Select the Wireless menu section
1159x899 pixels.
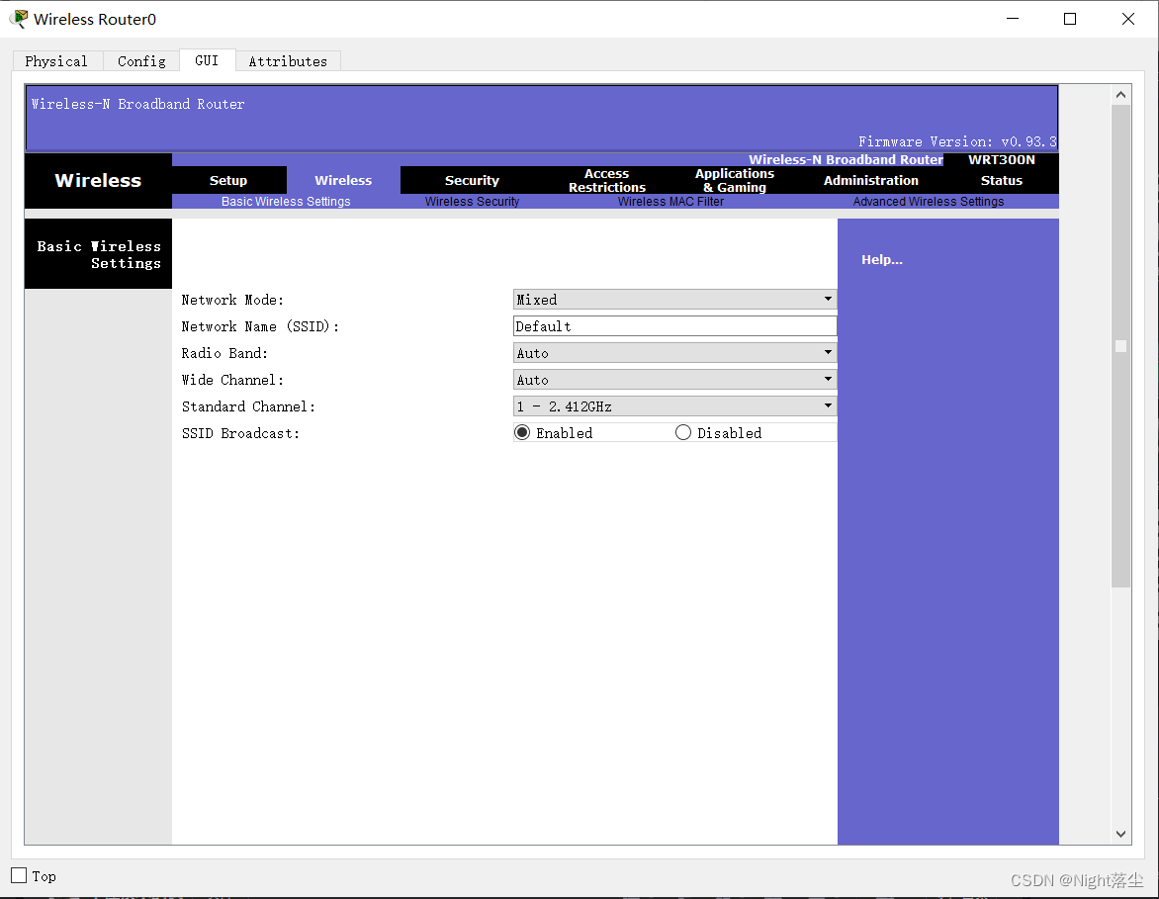click(343, 180)
